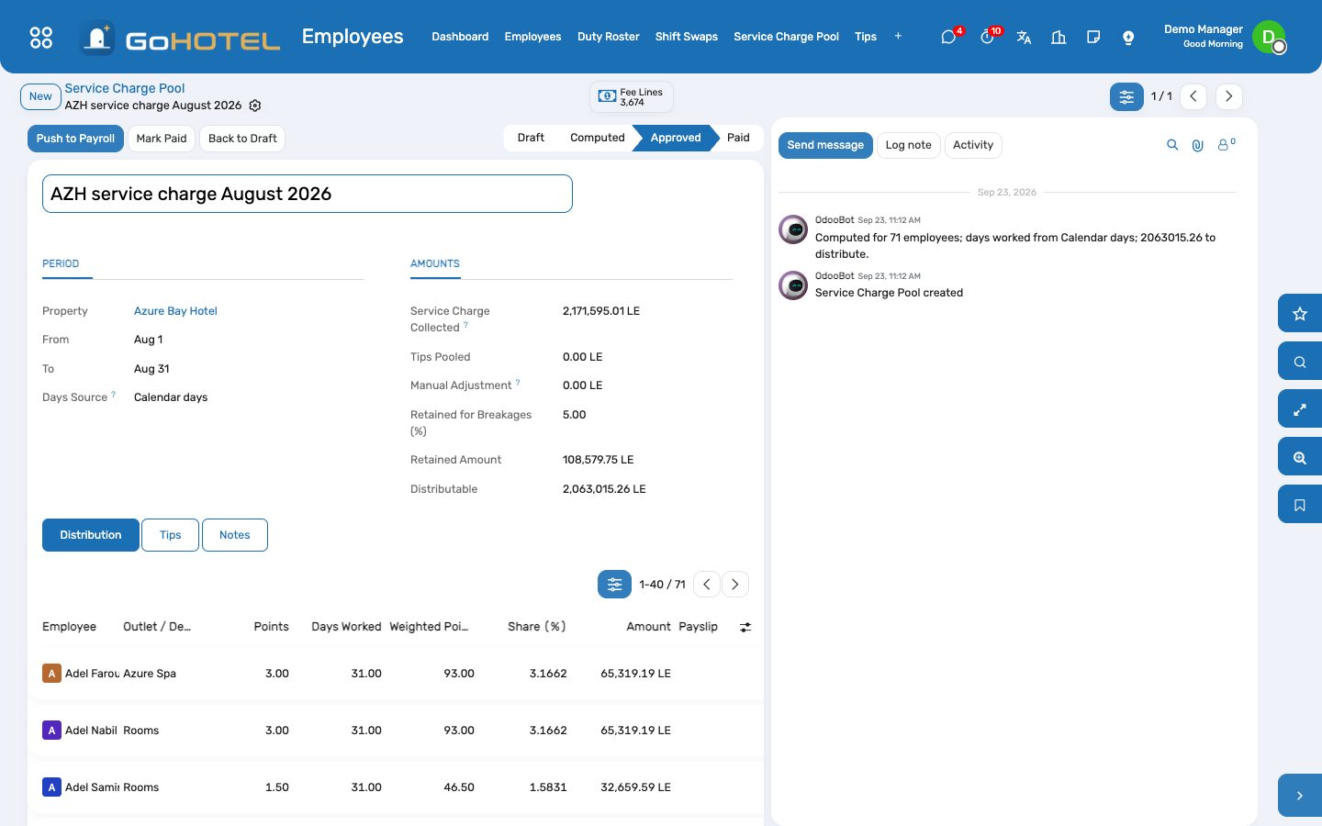This screenshot has width=1322, height=826.
Task: Select the Paid status stage
Action: (738, 138)
